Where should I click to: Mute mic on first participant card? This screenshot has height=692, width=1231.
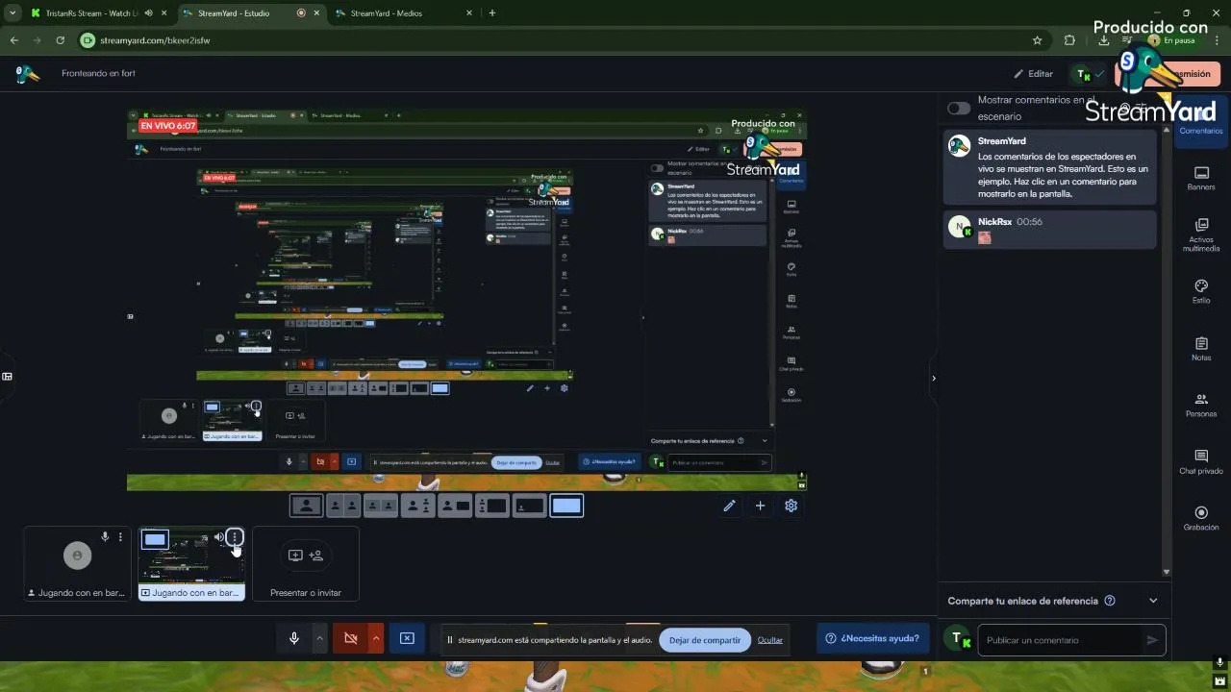point(105,537)
